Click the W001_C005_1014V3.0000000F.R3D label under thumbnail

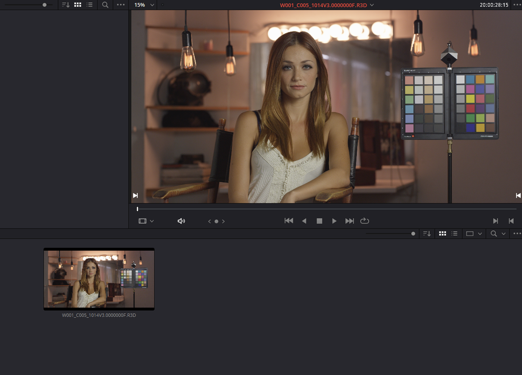click(99, 315)
